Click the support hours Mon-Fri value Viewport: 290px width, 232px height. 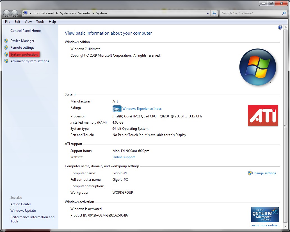(131, 151)
